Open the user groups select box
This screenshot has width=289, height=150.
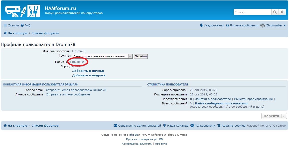click(102, 56)
